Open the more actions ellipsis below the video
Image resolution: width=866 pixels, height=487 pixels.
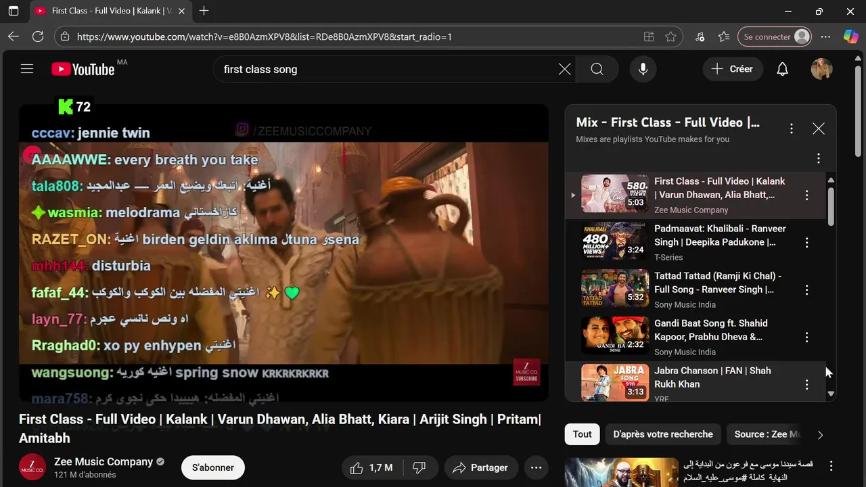point(536,467)
